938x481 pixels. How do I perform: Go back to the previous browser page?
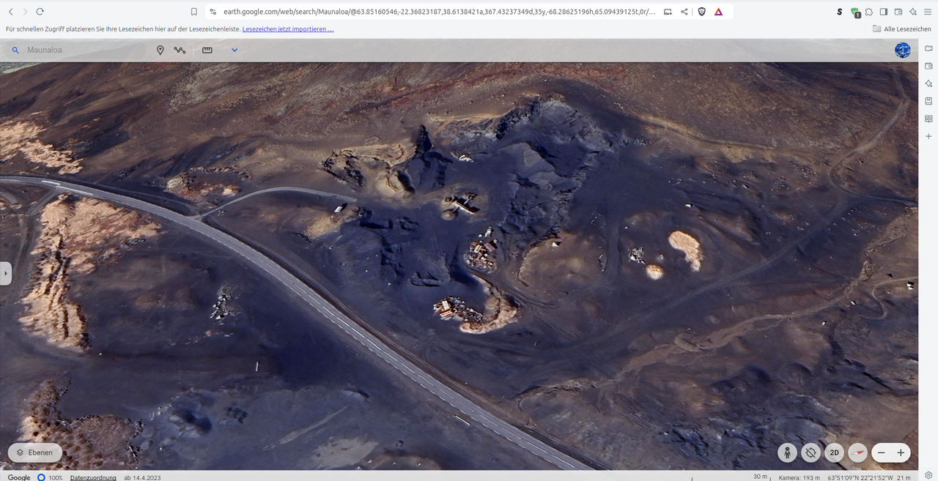pos(10,12)
